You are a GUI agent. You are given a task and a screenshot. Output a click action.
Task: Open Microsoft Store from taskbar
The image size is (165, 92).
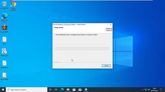74,90
